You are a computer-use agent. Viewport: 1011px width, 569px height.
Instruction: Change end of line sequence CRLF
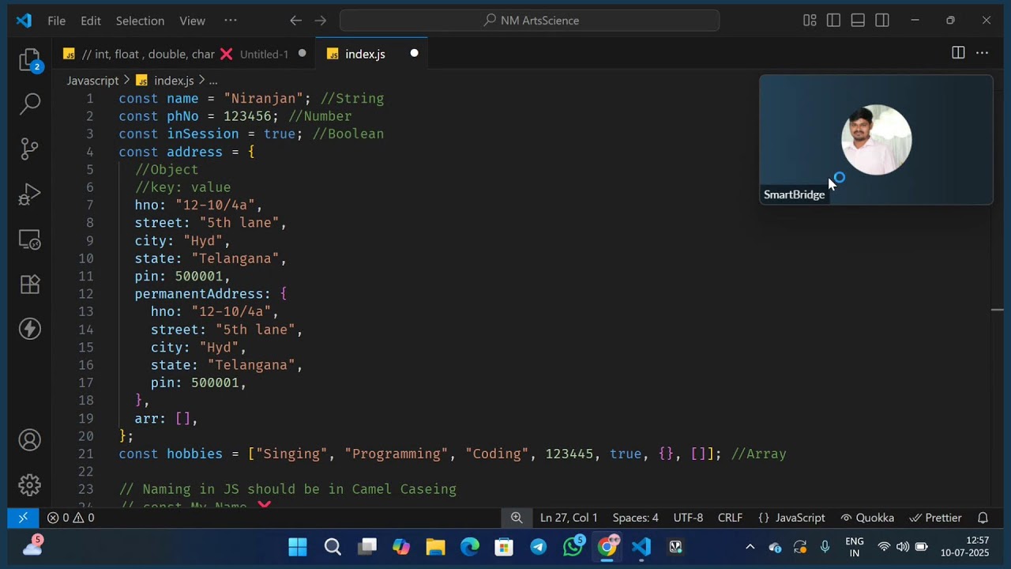point(730,518)
